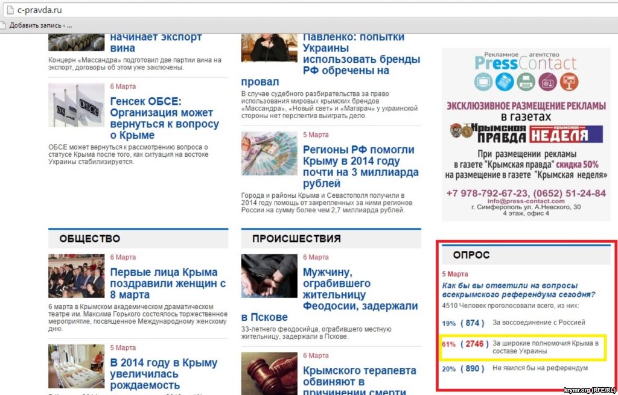
Task: Click the blue TV monitor icon in PressContact ad
Action: [x=485, y=81]
